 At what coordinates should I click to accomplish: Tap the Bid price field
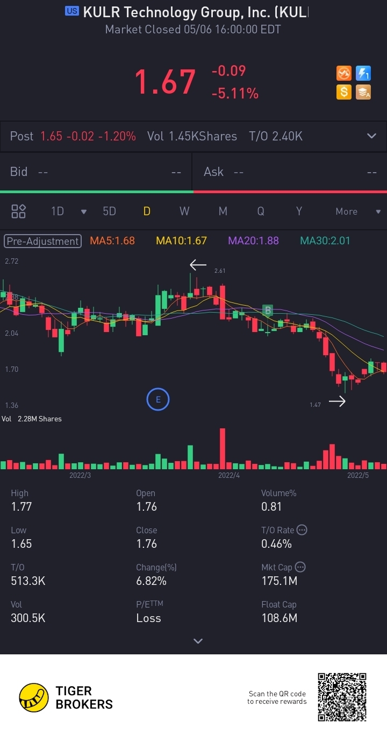96,172
